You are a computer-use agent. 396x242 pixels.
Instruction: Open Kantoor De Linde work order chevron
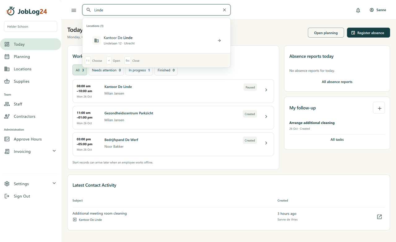coord(266,90)
